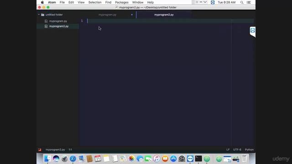The height and width of the screenshot is (164, 292).
Task: Open Calendar icon showing 21
Action: click(x=98, y=159)
